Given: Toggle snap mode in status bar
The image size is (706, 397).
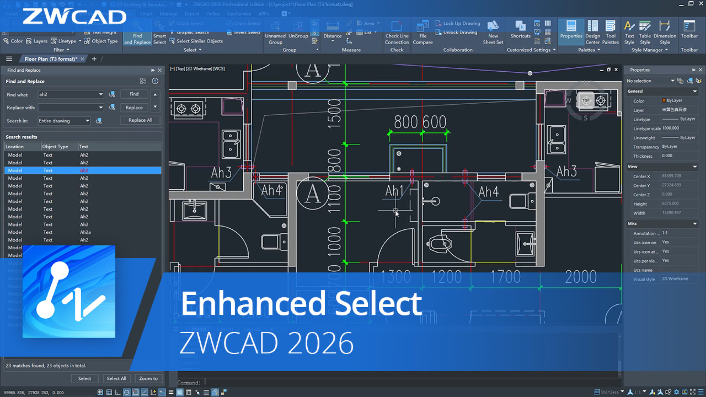Looking at the screenshot, I should click(x=109, y=392).
